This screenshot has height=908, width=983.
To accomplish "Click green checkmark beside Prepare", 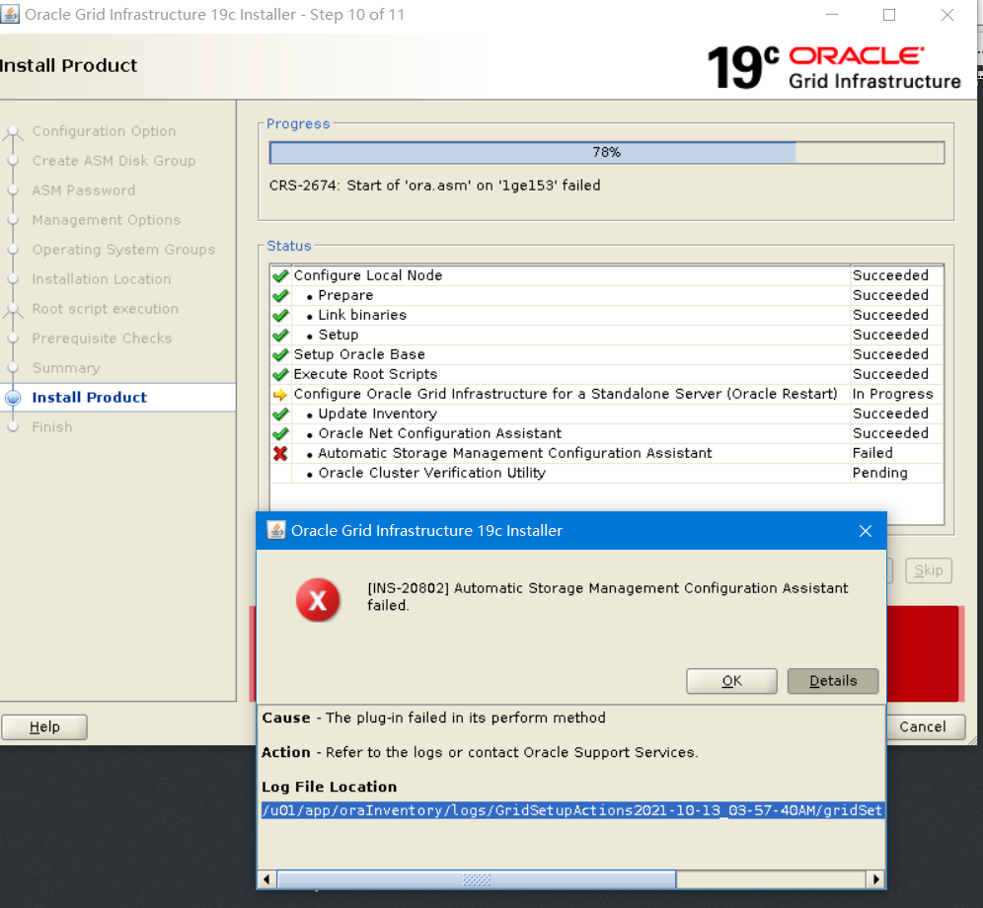I will coord(280,295).
